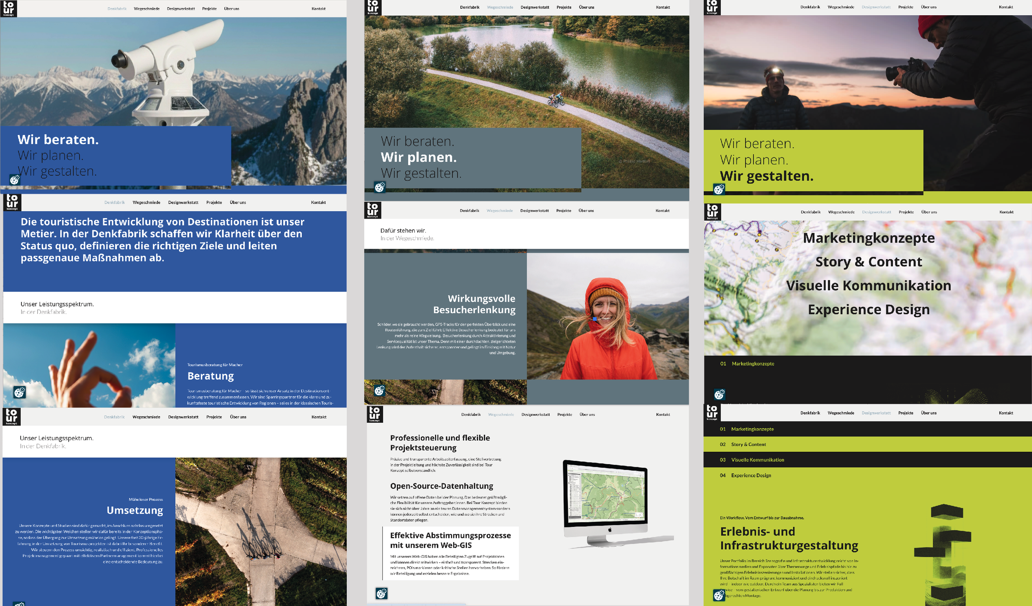Click the 'Umsetzung' heading
The width and height of the screenshot is (1032, 606).
click(135, 510)
